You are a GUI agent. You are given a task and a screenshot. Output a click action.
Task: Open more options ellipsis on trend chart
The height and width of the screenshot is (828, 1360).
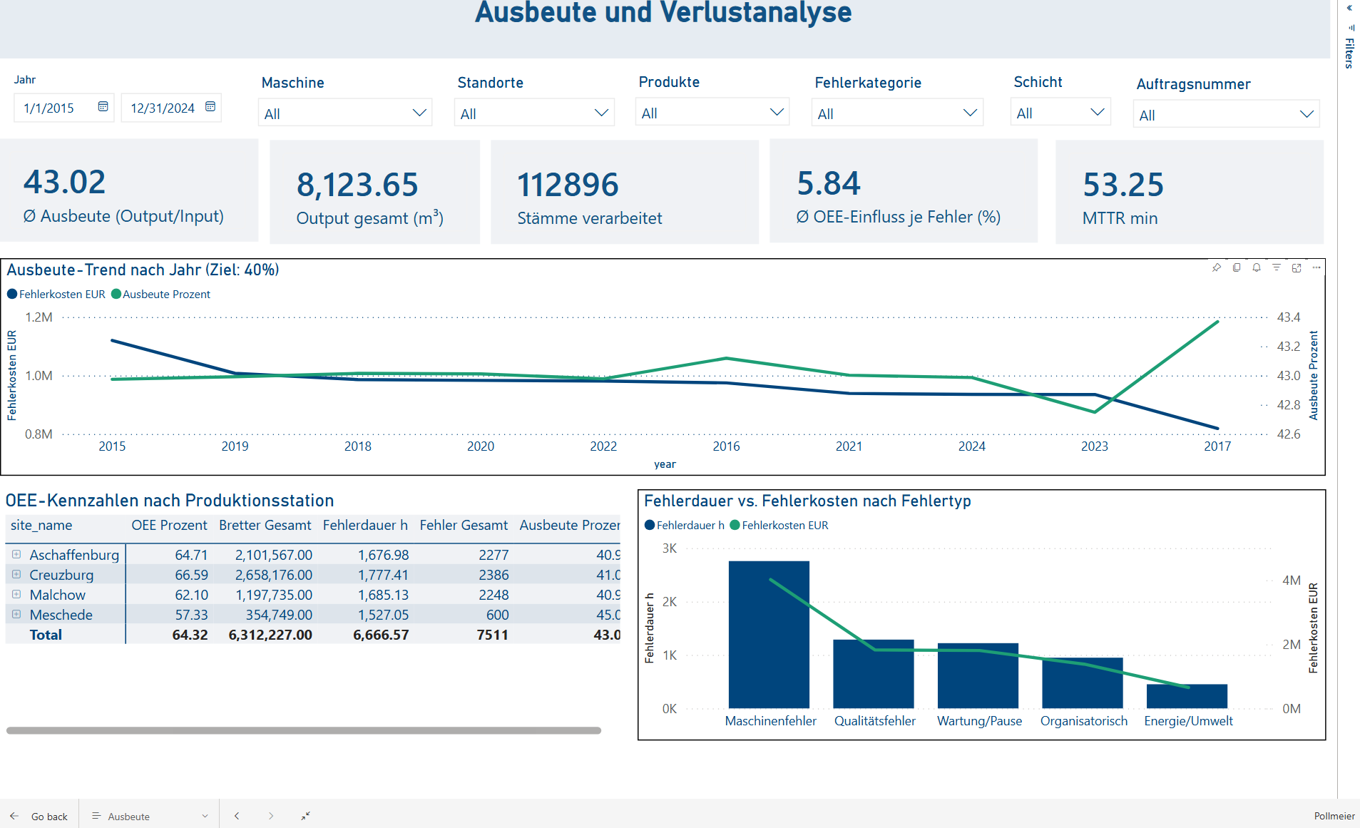point(1316,267)
